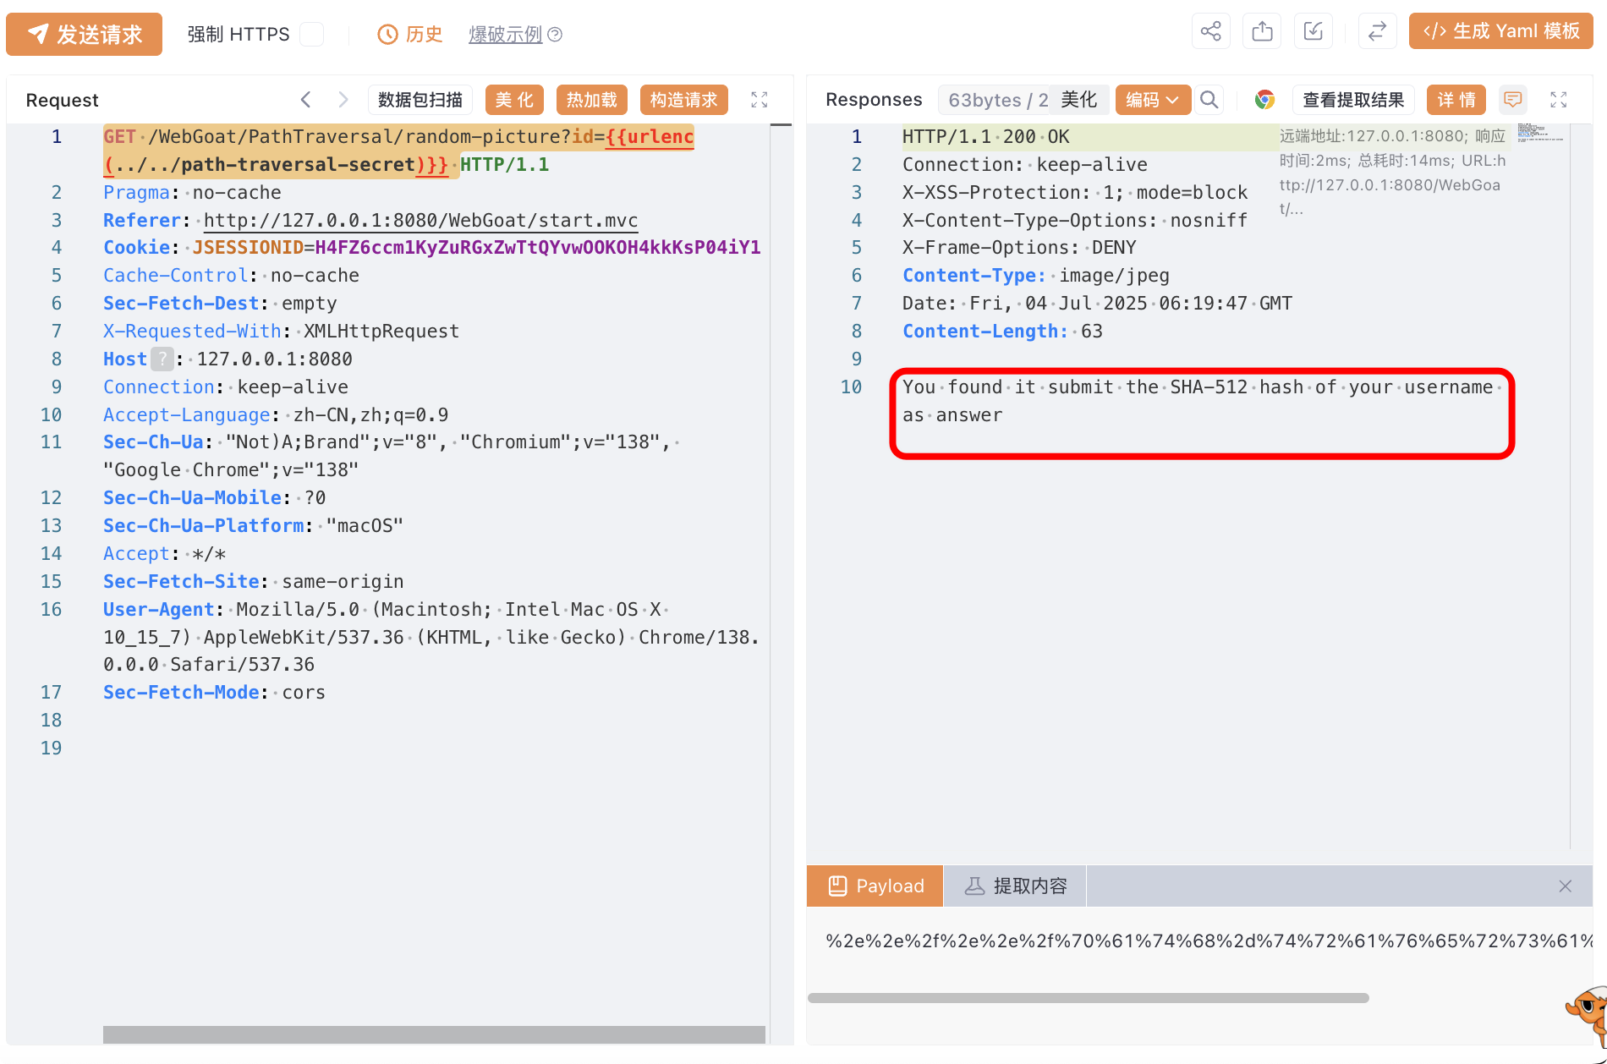This screenshot has width=1607, height=1064.
Task: Click 美化 in the Responses panel
Action: coord(1079,100)
